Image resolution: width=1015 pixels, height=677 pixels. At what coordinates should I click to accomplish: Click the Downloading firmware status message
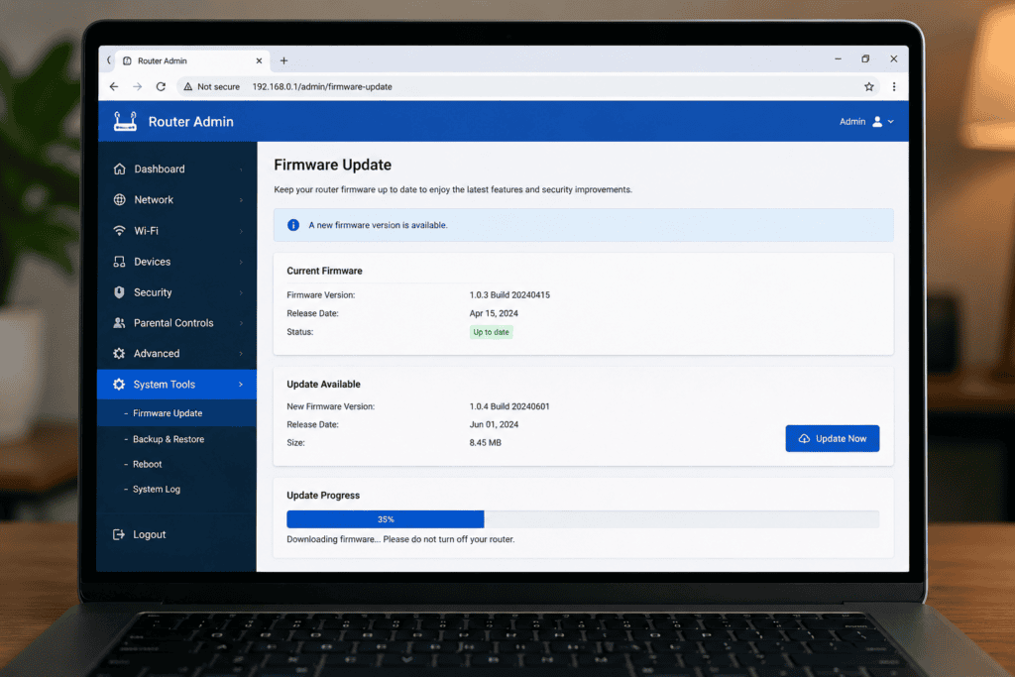pyautogui.click(x=400, y=539)
